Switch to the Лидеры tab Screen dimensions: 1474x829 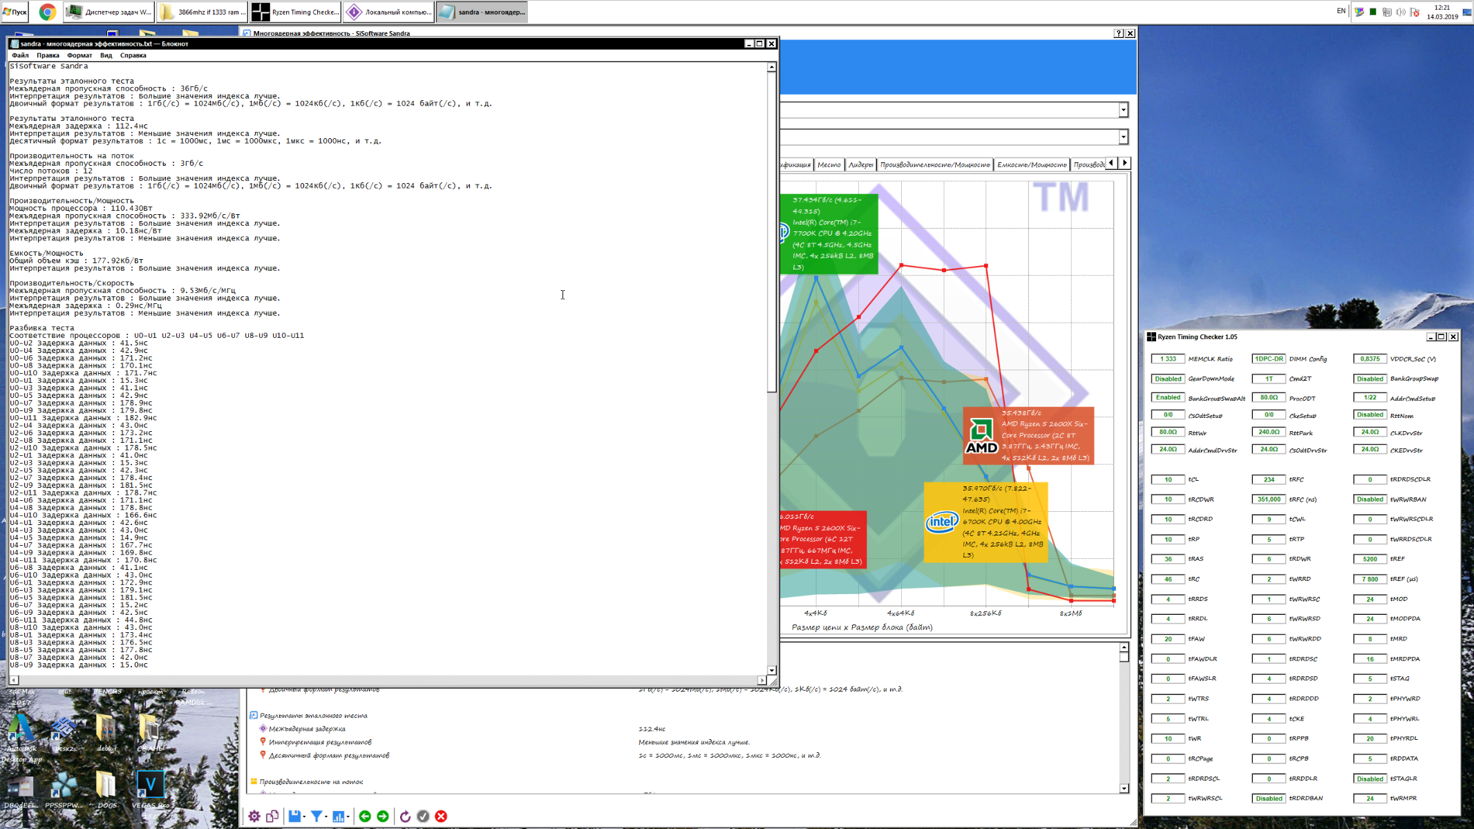coord(860,164)
